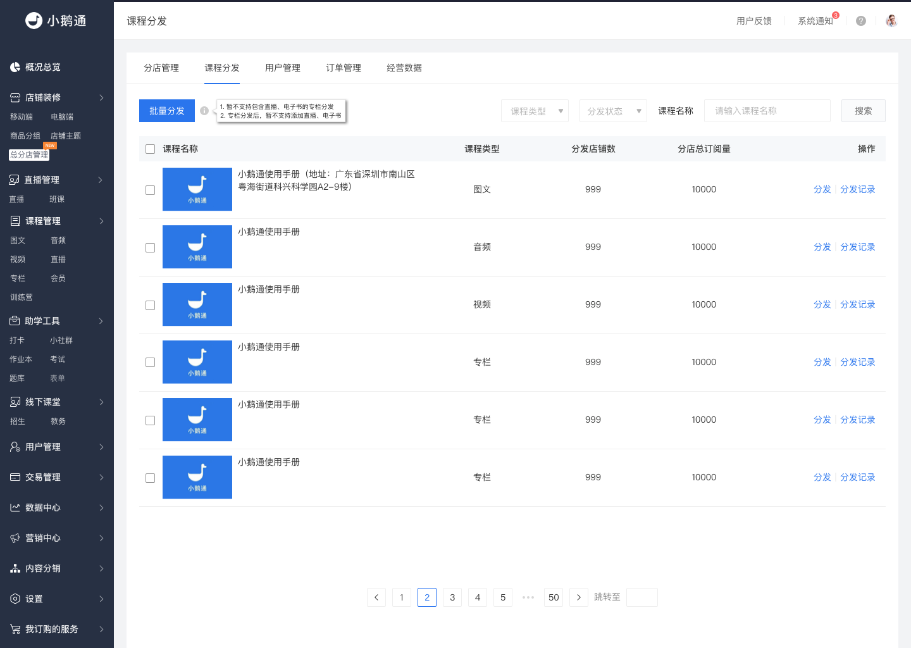Check the second 专栏 row checkbox

click(150, 420)
